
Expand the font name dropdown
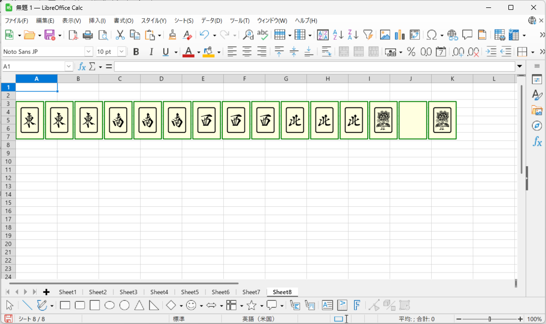pyautogui.click(x=89, y=51)
